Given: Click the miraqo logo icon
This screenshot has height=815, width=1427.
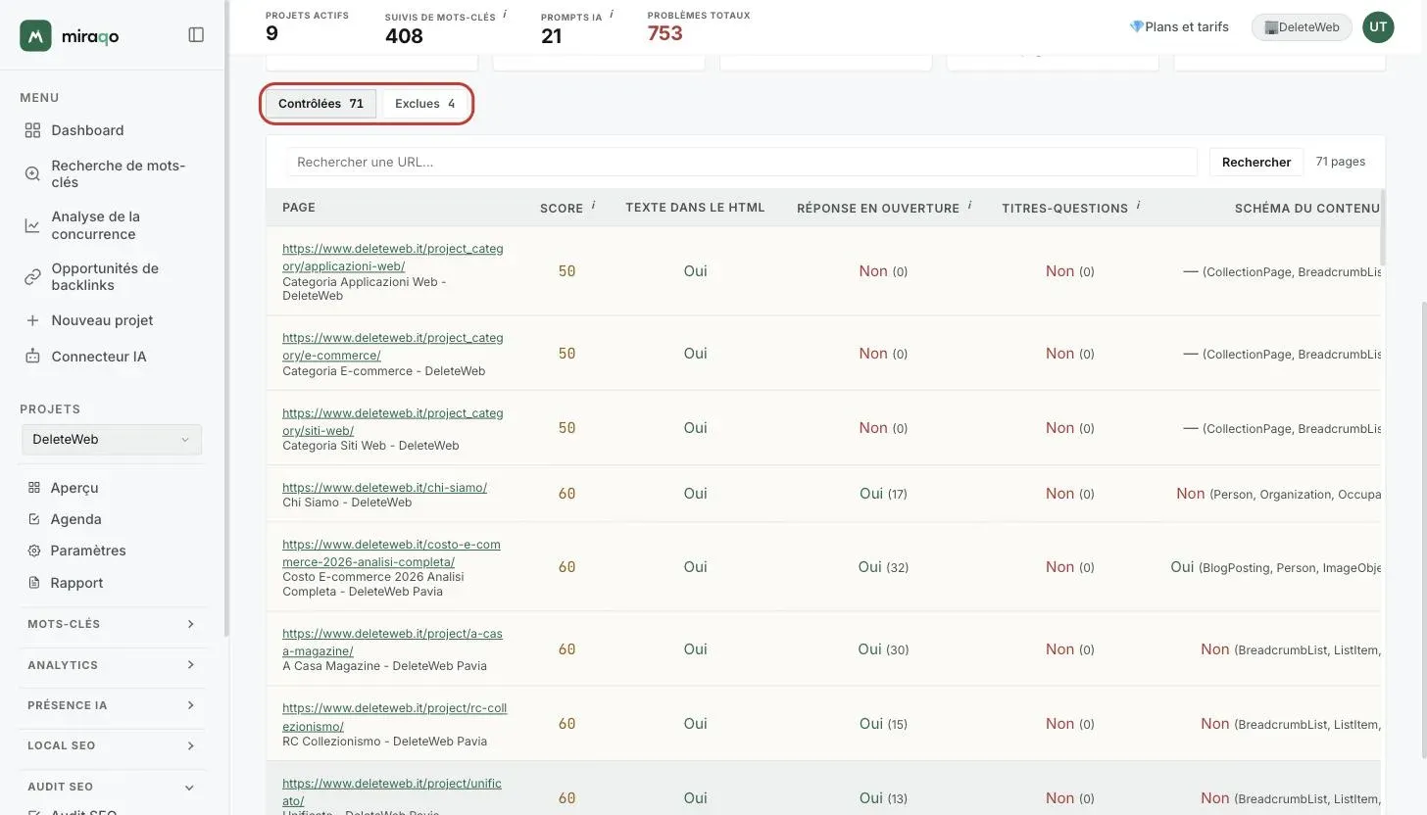Looking at the screenshot, I should coord(35,35).
